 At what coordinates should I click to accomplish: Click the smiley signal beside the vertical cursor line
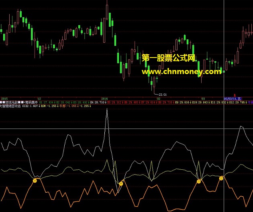coord(221,178)
